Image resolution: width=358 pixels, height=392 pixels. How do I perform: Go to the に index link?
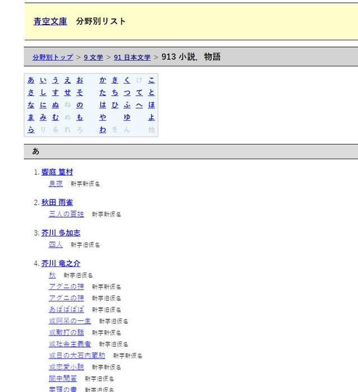pyautogui.click(x=43, y=105)
